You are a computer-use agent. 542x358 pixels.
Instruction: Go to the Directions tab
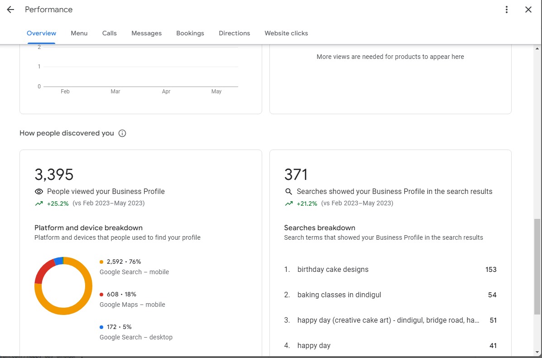[235, 33]
